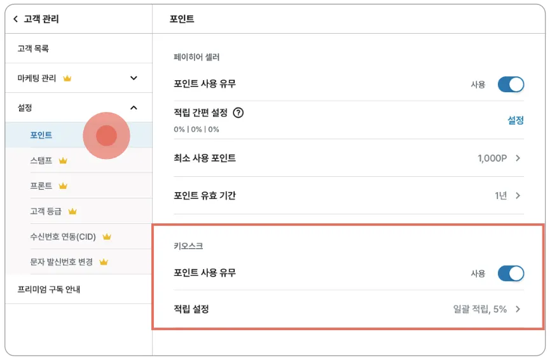Click the blue 설정 link

click(x=515, y=120)
